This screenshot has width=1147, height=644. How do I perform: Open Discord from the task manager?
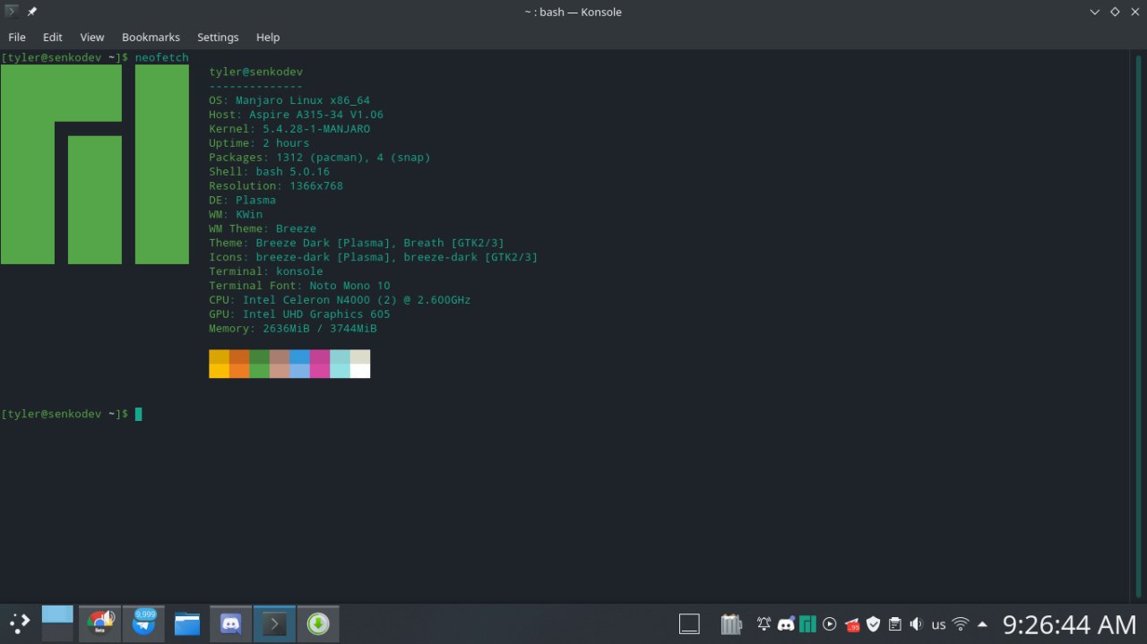(x=231, y=623)
